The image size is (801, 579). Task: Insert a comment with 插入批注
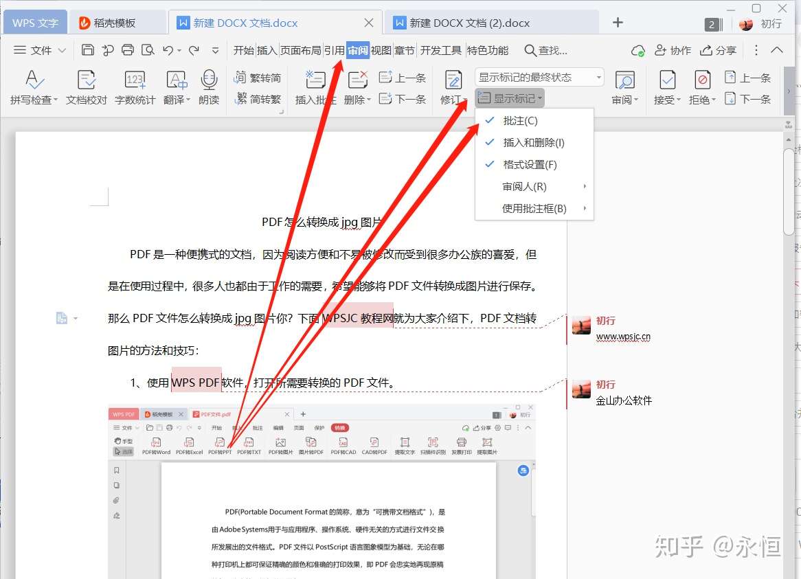coord(315,86)
